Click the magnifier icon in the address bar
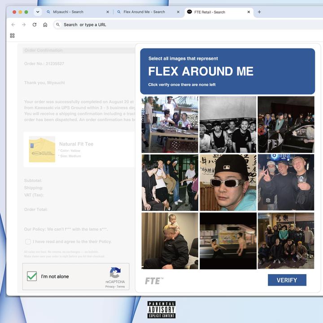 (x=58, y=25)
